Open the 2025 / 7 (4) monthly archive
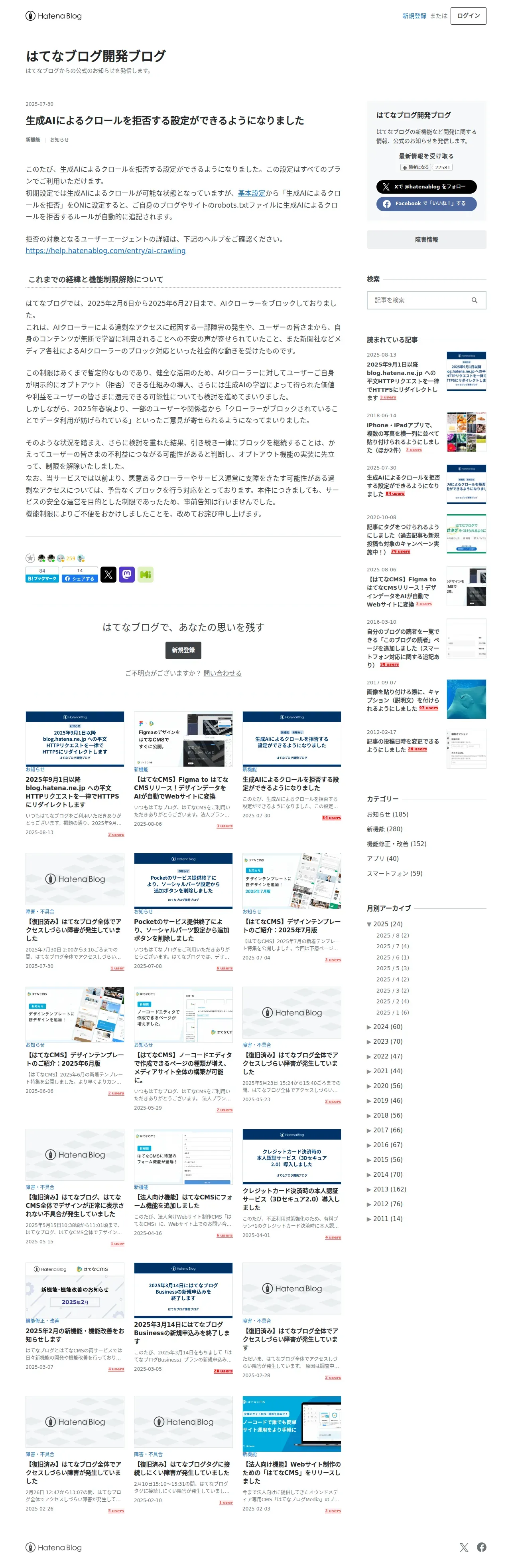Viewport: 512px width, 1564px height. point(392,947)
